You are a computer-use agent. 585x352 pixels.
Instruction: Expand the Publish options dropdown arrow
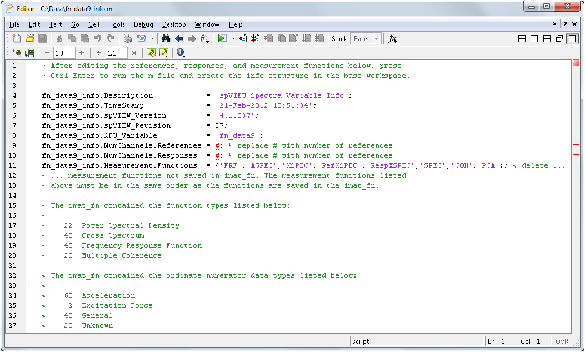pyautogui.click(x=152, y=38)
